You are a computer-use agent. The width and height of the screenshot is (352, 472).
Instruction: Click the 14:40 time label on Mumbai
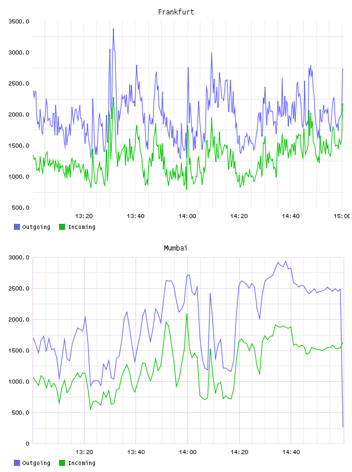(291, 452)
